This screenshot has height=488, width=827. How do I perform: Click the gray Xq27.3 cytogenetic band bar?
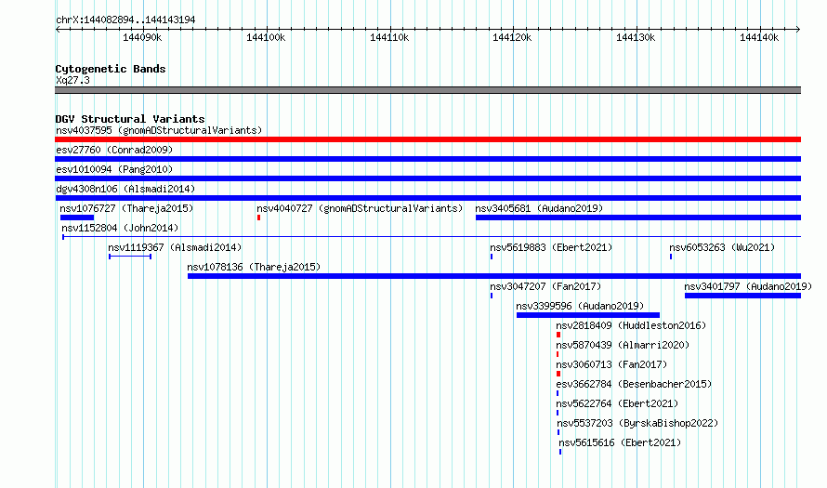point(427,90)
